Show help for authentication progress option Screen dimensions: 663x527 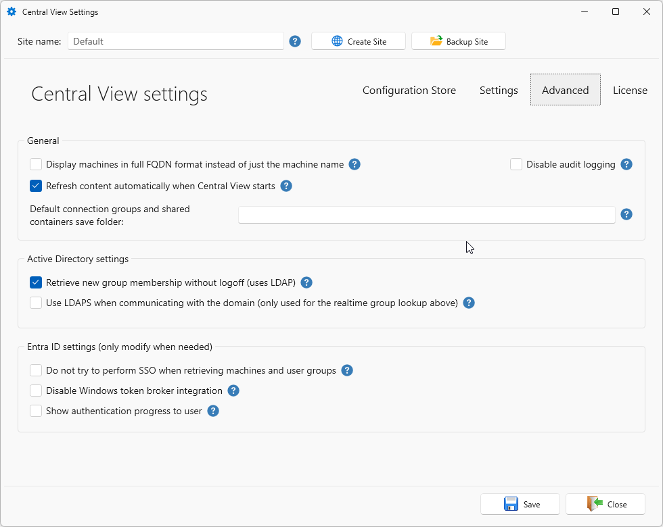[x=213, y=411]
